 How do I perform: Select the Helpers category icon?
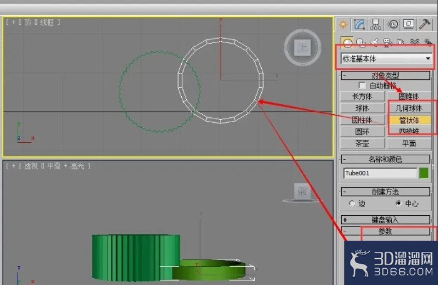(x=401, y=42)
